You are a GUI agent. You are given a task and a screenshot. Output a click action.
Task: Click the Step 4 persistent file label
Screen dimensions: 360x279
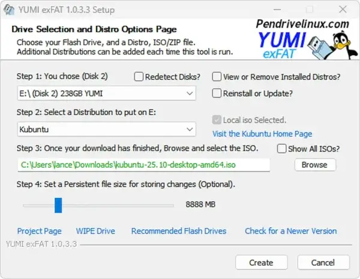pyautogui.click(x=126, y=184)
